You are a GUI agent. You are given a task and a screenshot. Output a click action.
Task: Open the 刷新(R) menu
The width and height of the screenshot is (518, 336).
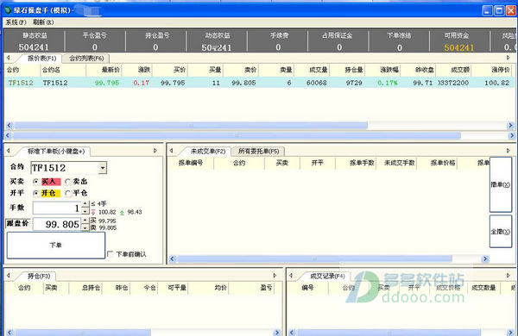tap(43, 22)
